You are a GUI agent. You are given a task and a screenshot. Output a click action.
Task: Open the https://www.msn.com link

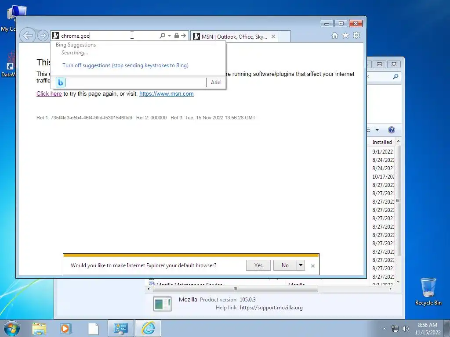click(x=167, y=94)
